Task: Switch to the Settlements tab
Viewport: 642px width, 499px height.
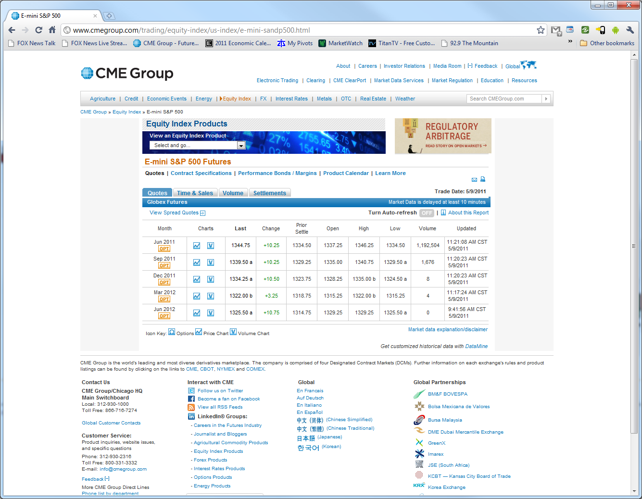Action: 270,193
